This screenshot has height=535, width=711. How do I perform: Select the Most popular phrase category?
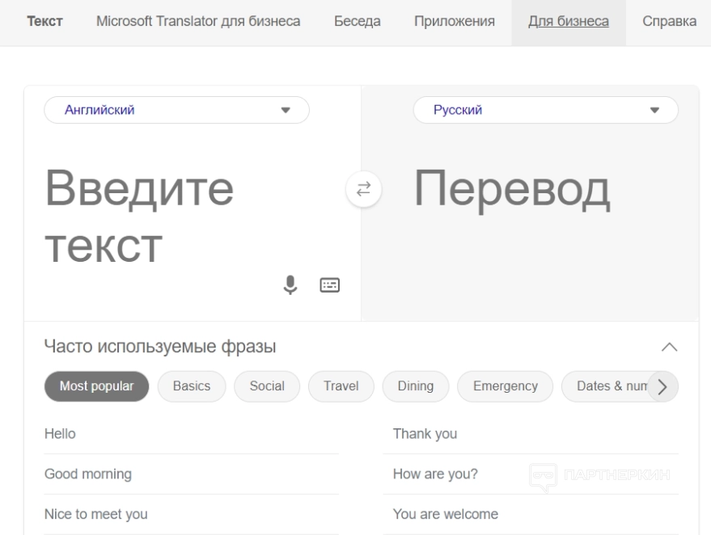(96, 386)
